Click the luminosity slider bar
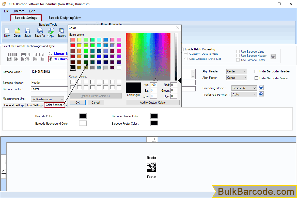The width and height of the screenshot is (297, 198). click(x=176, y=57)
